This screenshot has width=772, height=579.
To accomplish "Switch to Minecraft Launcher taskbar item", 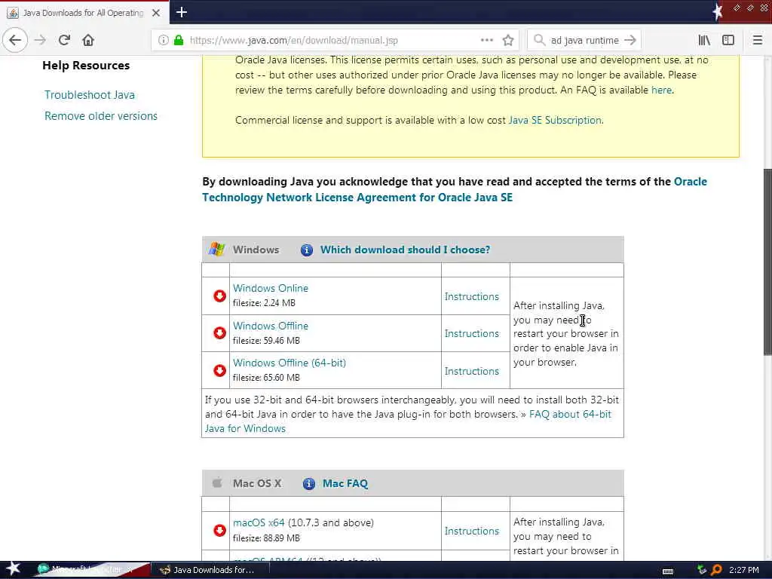I will pos(89,570).
